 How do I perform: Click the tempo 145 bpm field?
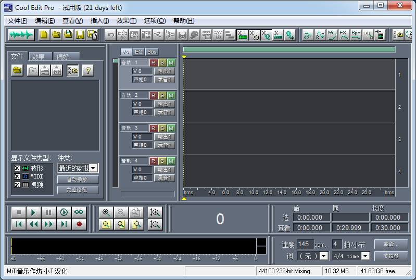(305, 244)
